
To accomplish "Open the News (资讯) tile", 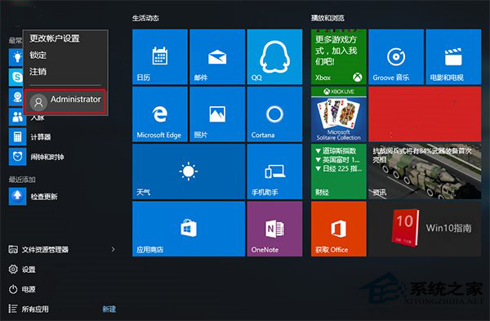I will point(425,172).
